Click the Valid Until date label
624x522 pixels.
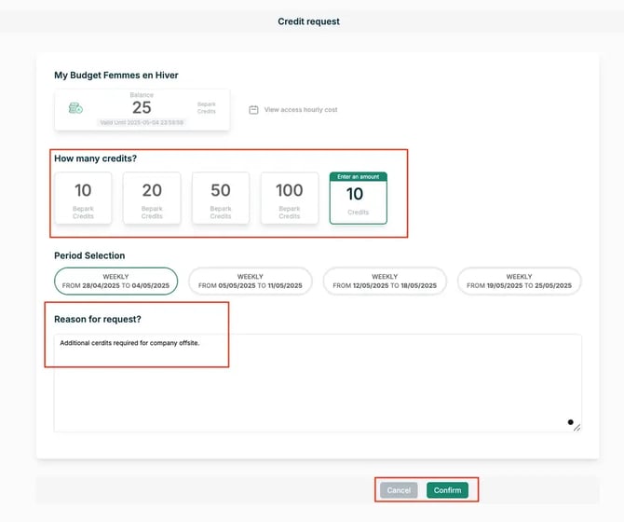point(142,122)
